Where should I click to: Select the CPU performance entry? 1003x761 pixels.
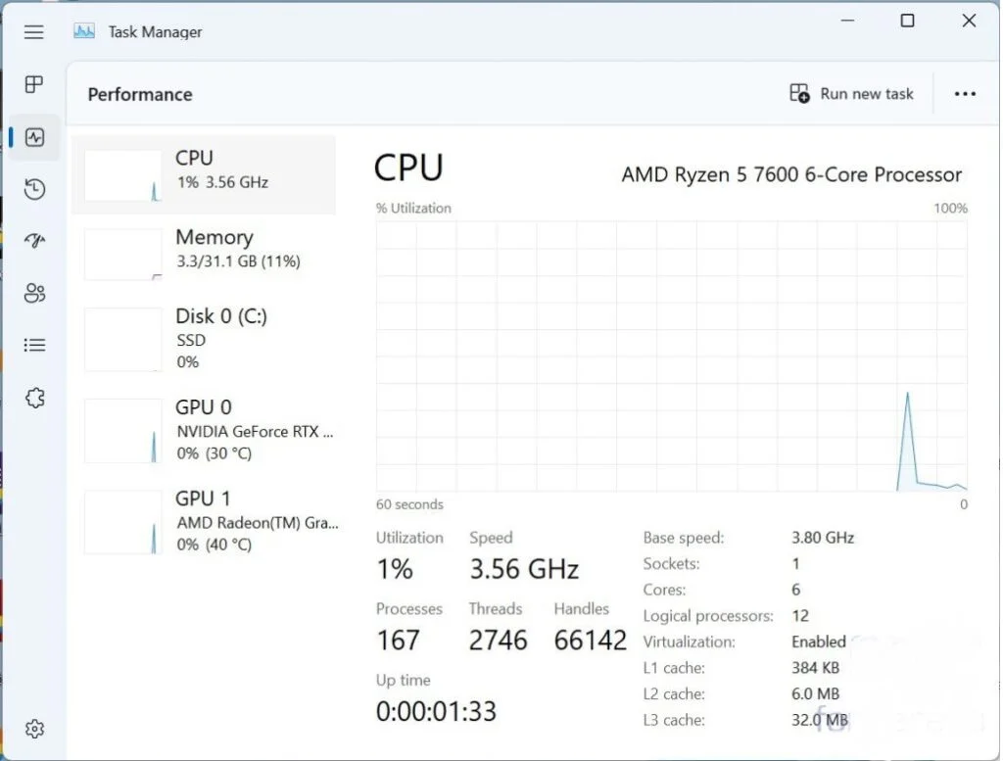coord(204,174)
